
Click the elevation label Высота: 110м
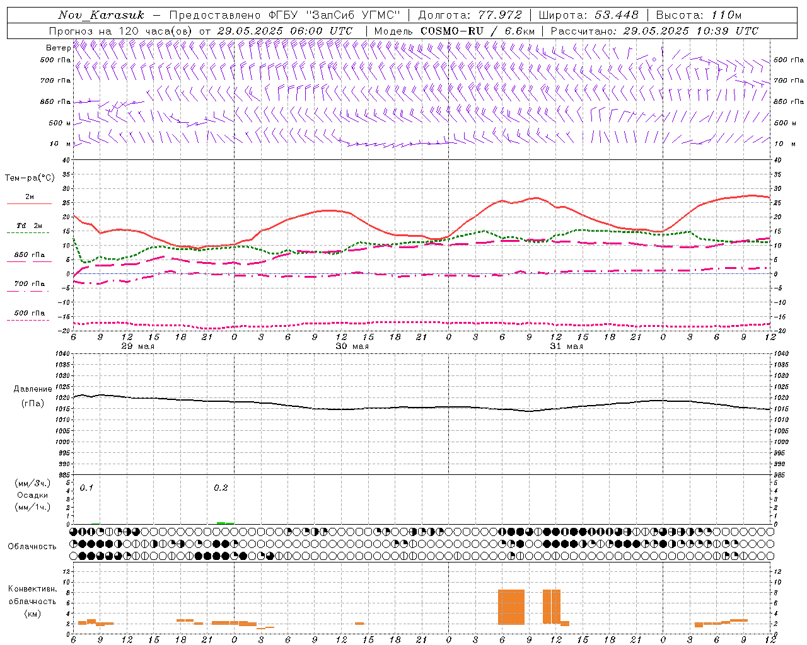[699, 14]
